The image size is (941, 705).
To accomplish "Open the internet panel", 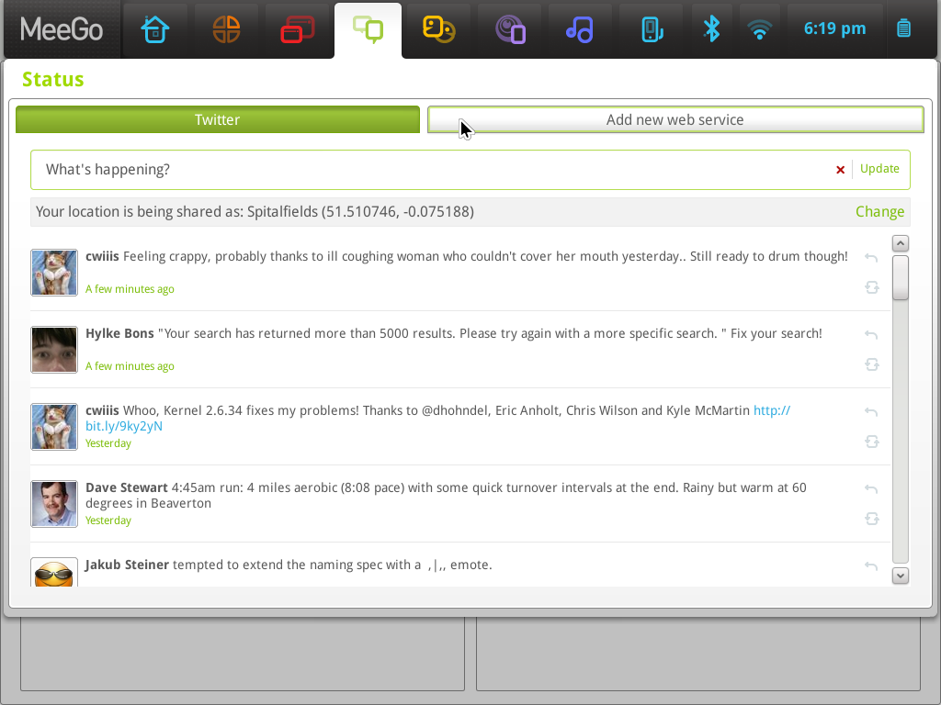I will (509, 28).
